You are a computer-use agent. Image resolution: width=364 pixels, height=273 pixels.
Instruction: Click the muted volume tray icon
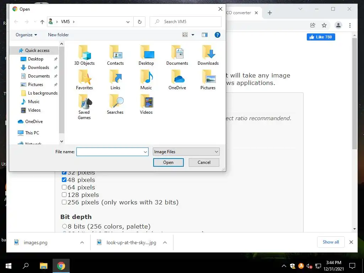(x=309, y=266)
